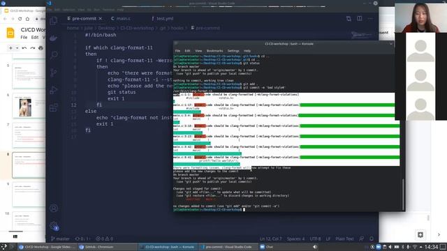The height and width of the screenshot is (251, 447).
Task: Change indentation via Spaces: 4
Action: pyautogui.click(x=295, y=238)
